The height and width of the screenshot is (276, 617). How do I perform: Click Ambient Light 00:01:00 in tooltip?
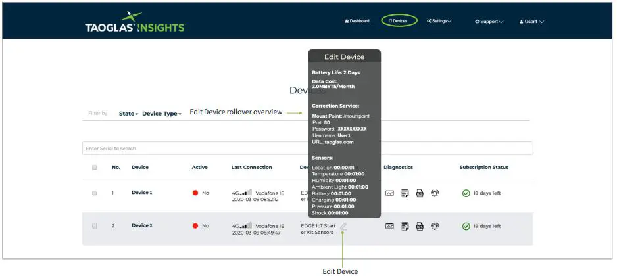tap(340, 187)
